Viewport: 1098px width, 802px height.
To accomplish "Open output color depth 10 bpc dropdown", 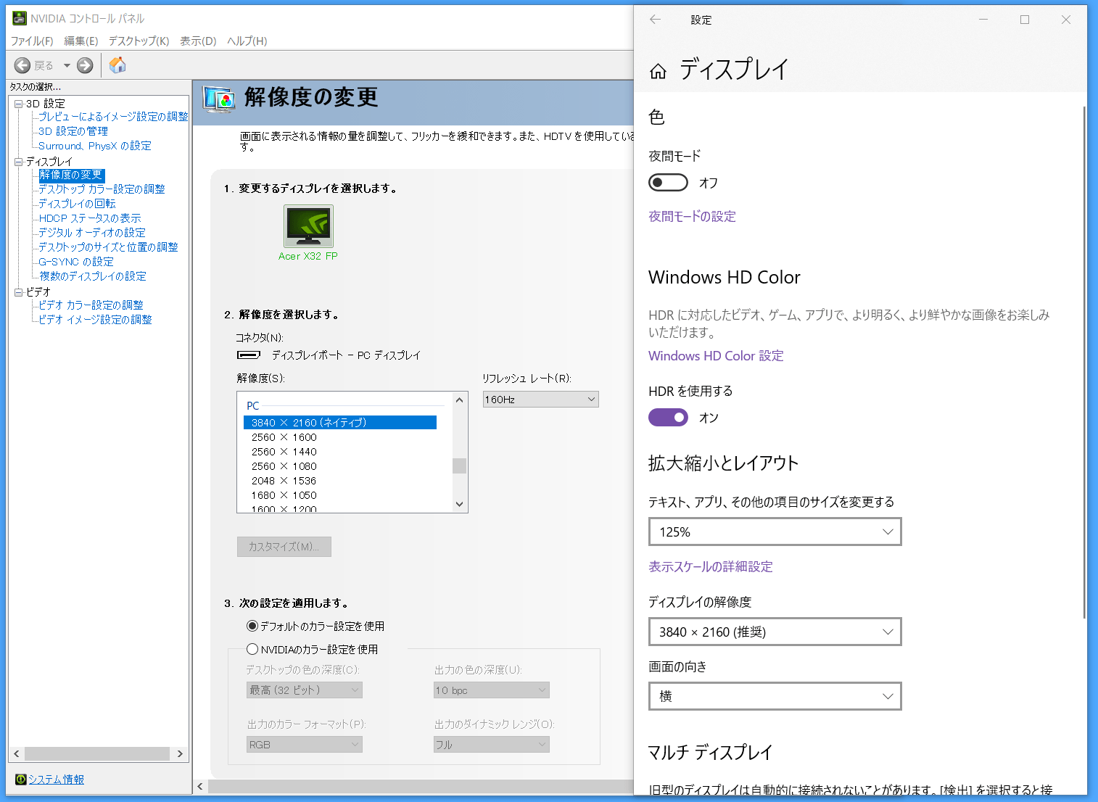I will point(492,690).
